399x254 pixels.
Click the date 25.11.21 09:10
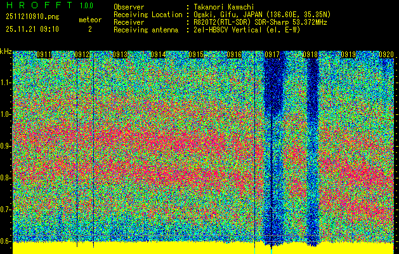(x=32, y=29)
